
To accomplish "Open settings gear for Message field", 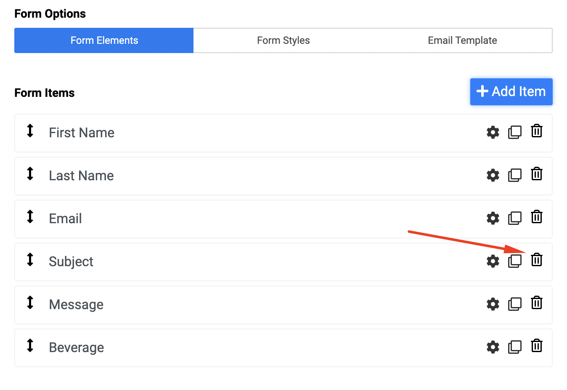I will (x=493, y=304).
